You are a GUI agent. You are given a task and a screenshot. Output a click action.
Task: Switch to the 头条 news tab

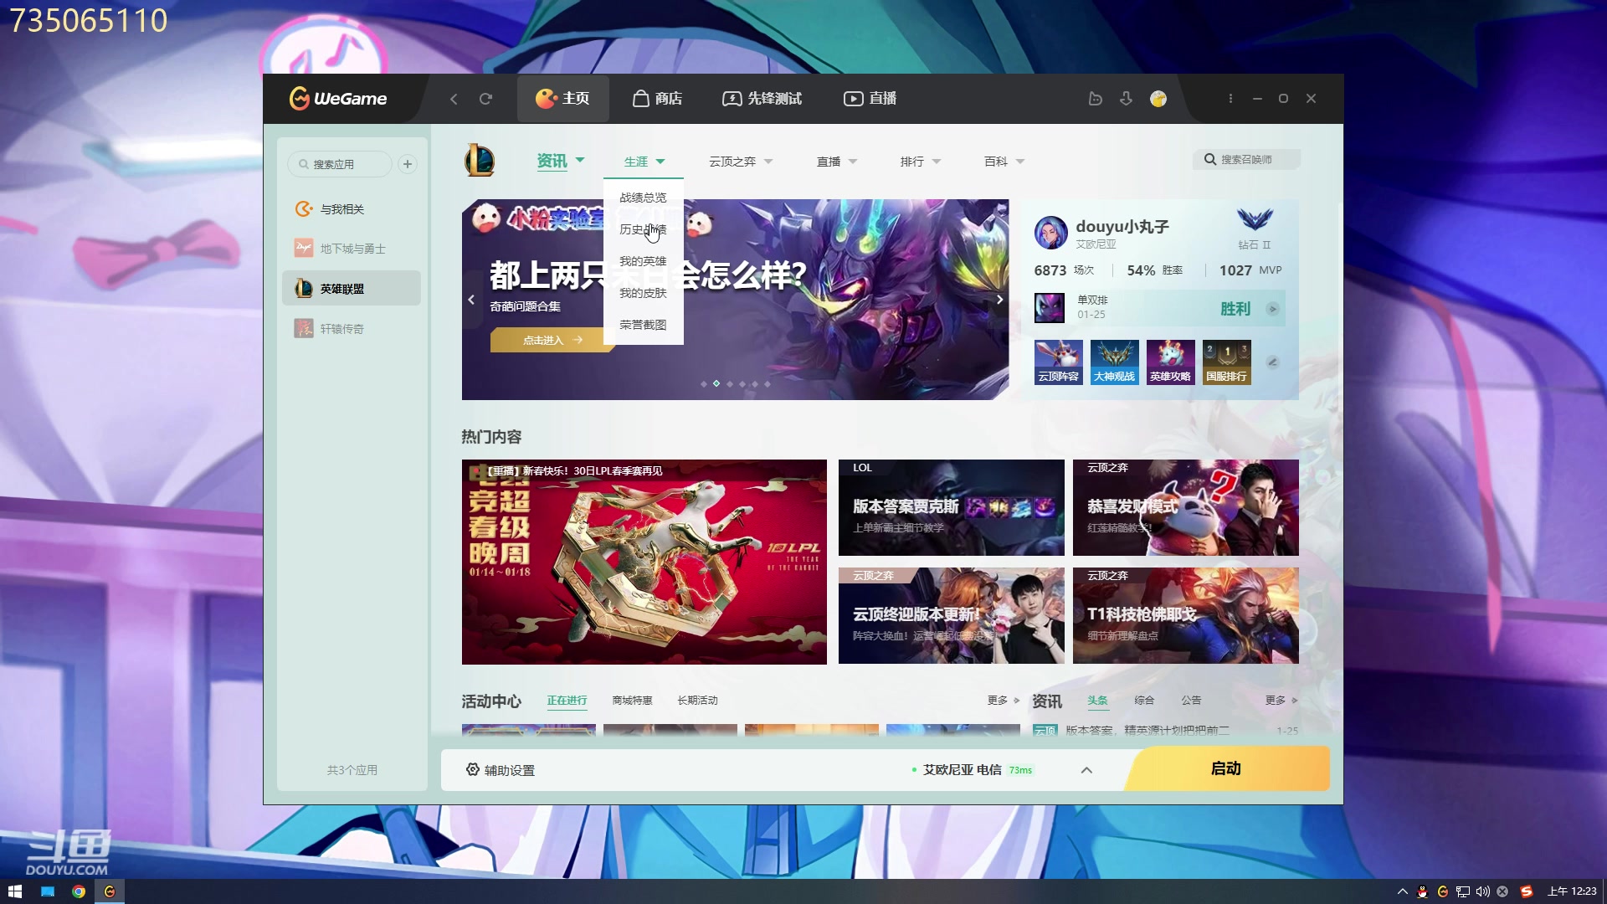(1097, 701)
